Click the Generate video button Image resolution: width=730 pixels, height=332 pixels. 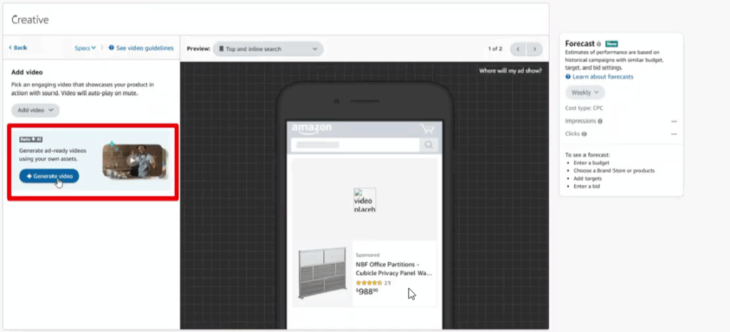[49, 176]
